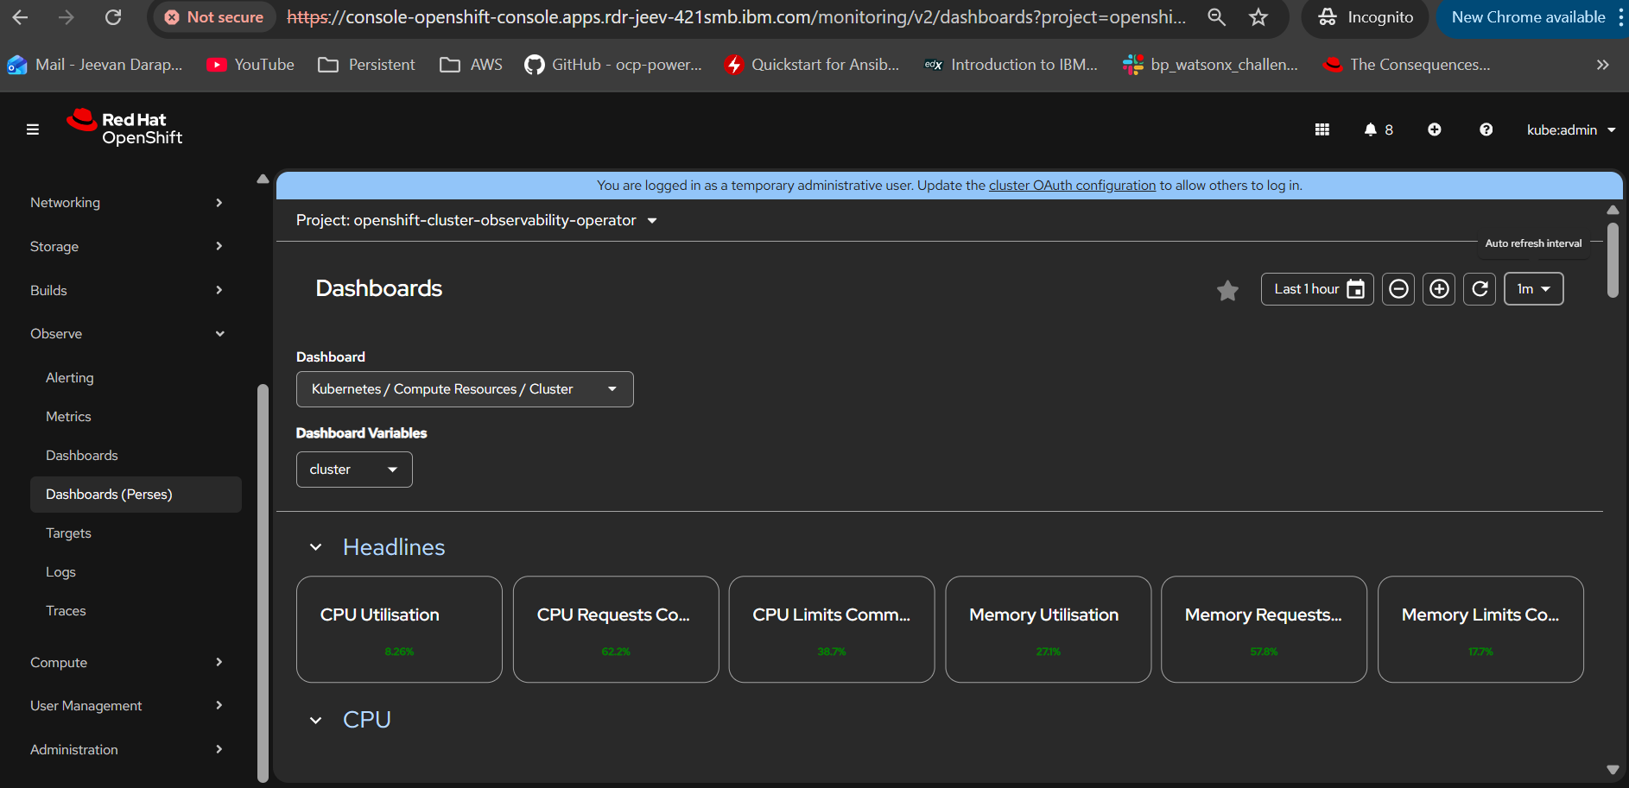Open the application launcher grid icon
1629x788 pixels.
click(1322, 129)
